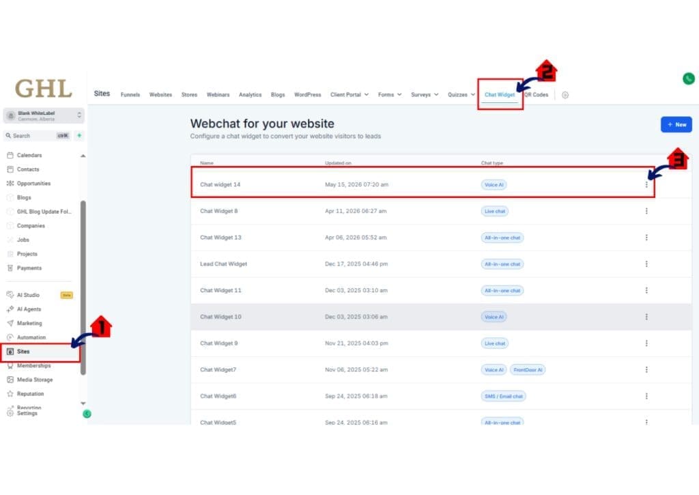Viewport: 699px width, 495px height.
Task: Open options menu for Chat Widget 10
Action: 646,317
